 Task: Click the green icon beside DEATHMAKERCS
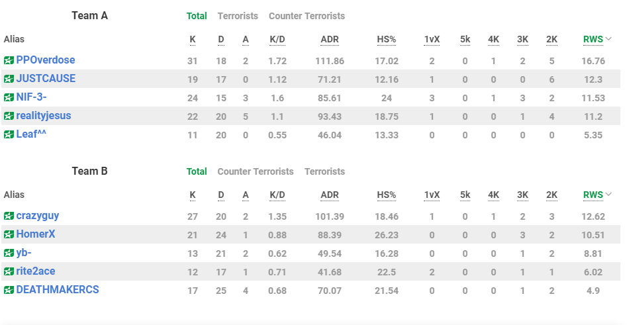click(9, 290)
